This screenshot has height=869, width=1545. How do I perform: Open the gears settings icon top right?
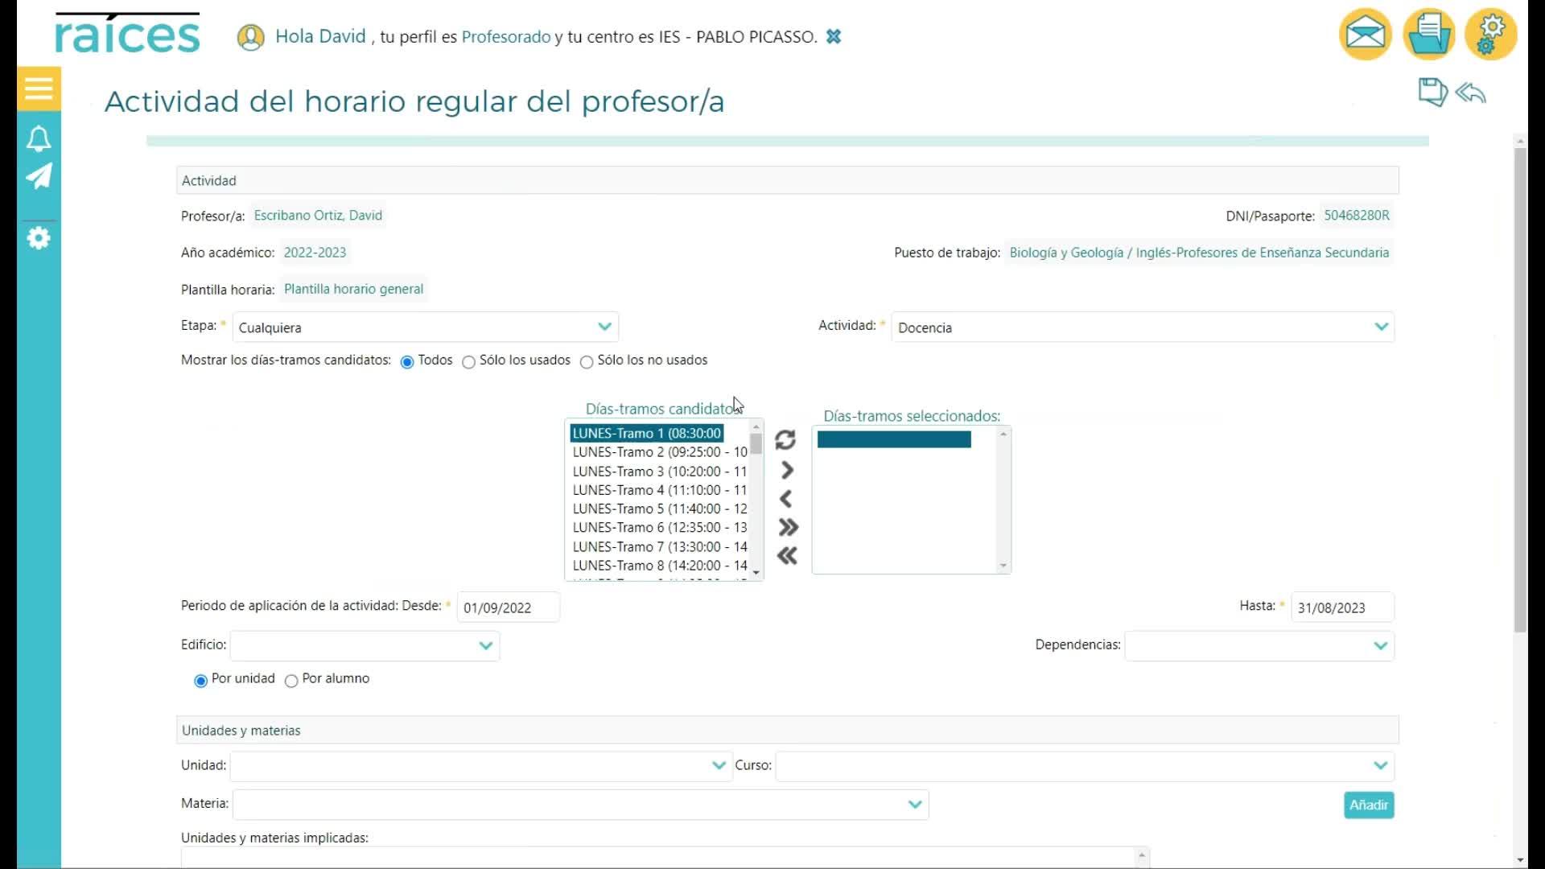[x=1490, y=35]
